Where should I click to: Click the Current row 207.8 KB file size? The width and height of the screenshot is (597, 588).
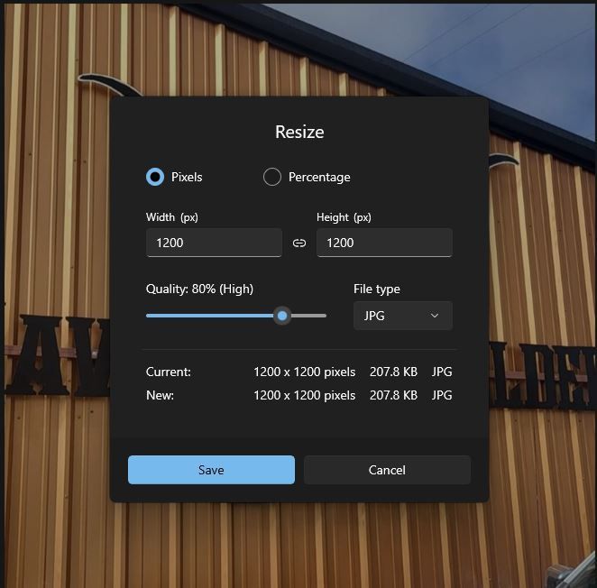(393, 372)
